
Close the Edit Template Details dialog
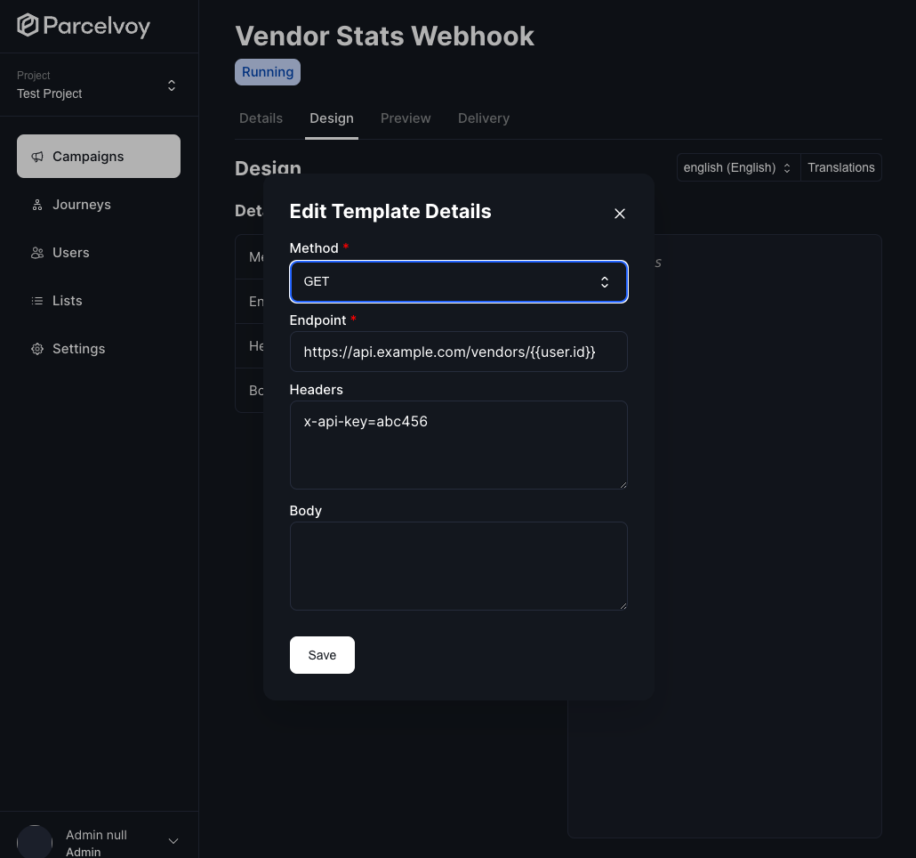click(620, 214)
